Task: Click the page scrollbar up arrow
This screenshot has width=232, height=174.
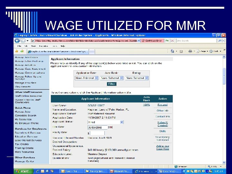Action: 224,57
